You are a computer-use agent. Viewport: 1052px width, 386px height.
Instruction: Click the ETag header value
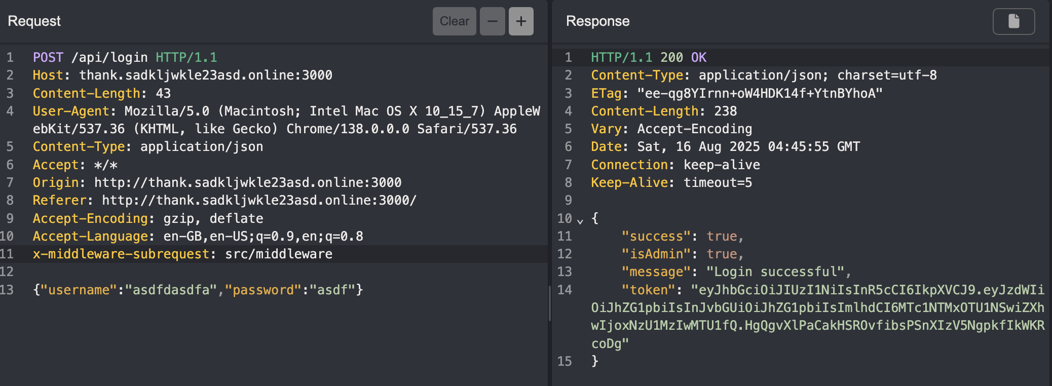760,93
